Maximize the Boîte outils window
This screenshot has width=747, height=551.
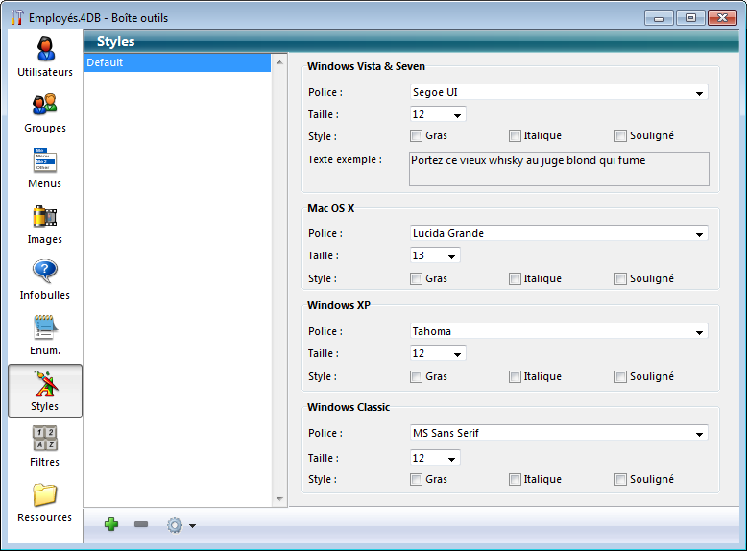[690, 18]
